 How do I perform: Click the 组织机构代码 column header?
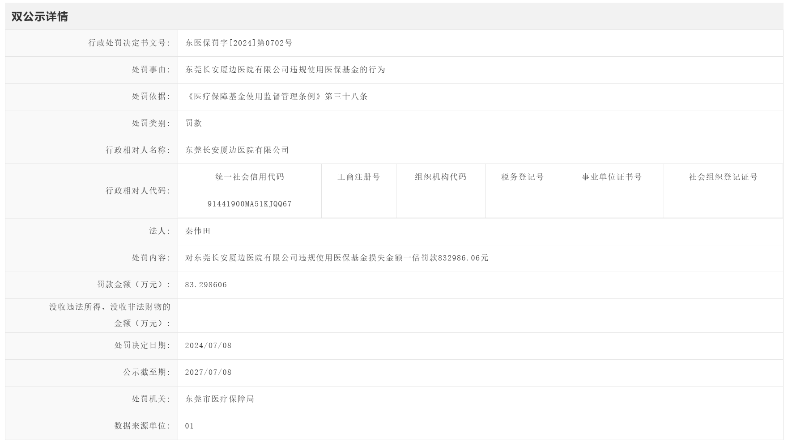pos(441,177)
